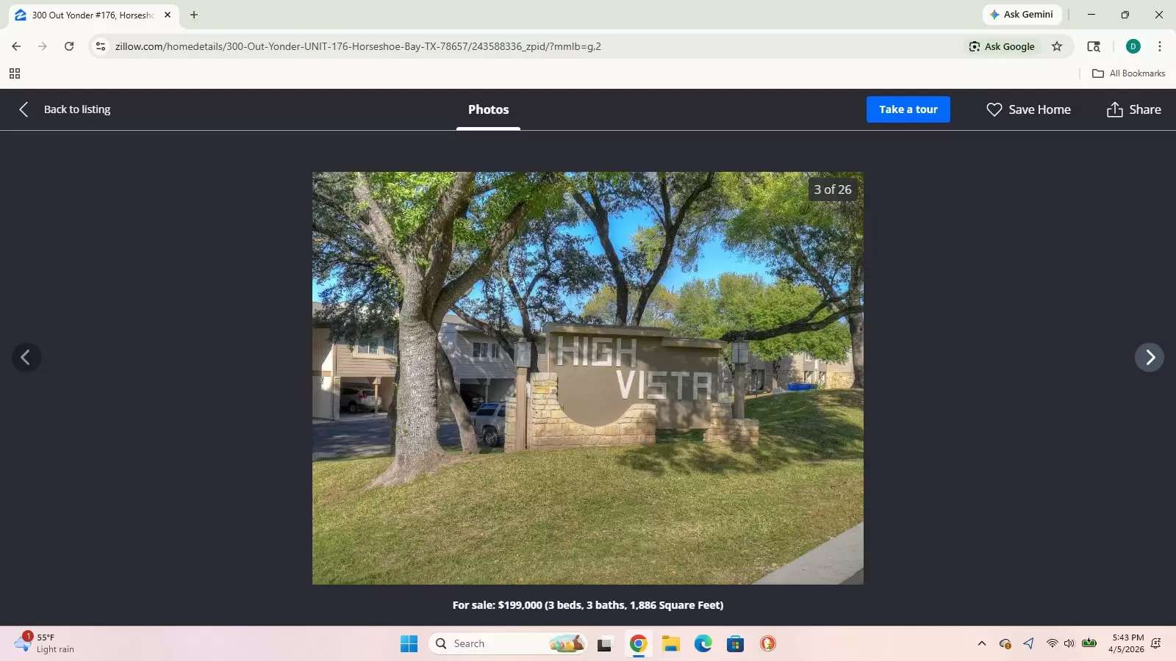
Task: Click the location arrow tray icon
Action: click(x=1029, y=644)
